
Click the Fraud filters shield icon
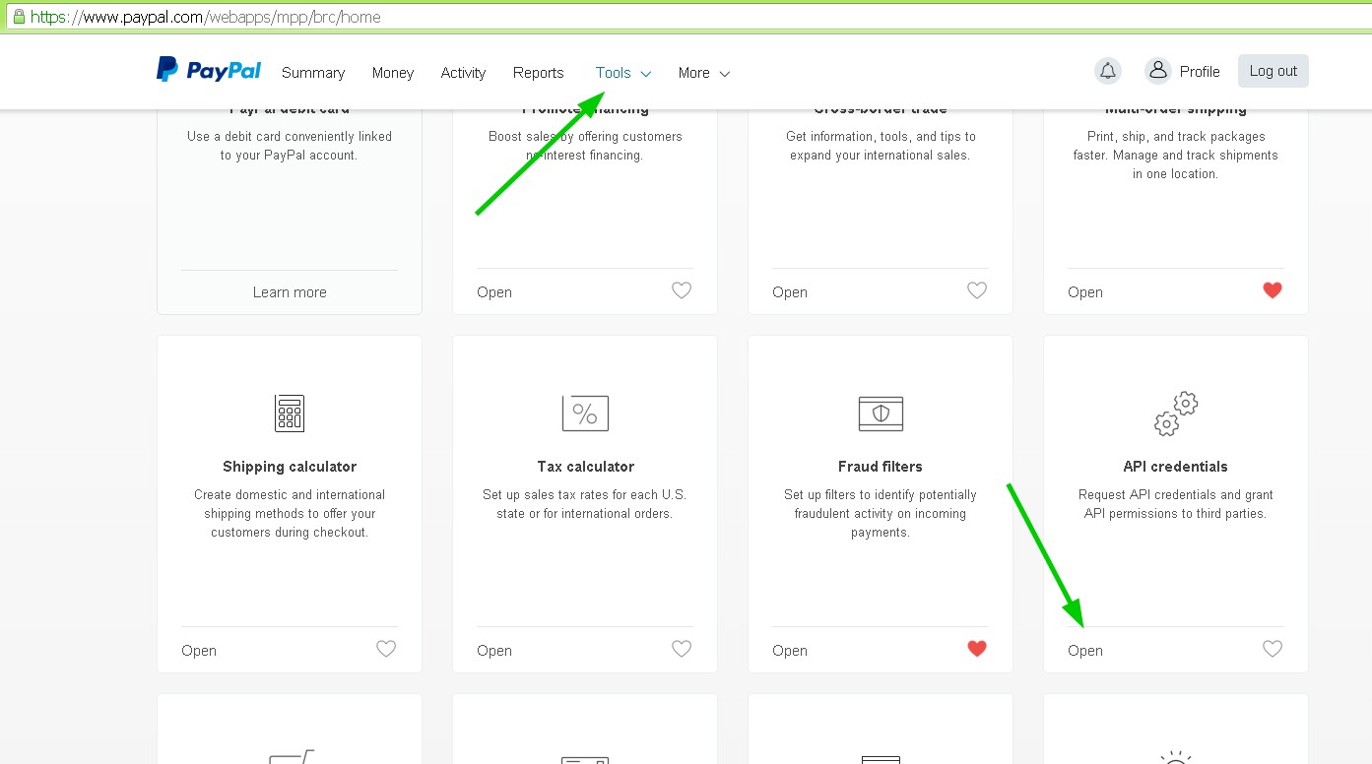881,414
